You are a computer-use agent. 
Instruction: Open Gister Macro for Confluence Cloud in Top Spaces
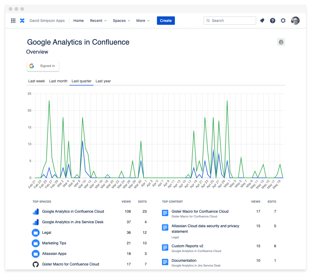click(71, 264)
